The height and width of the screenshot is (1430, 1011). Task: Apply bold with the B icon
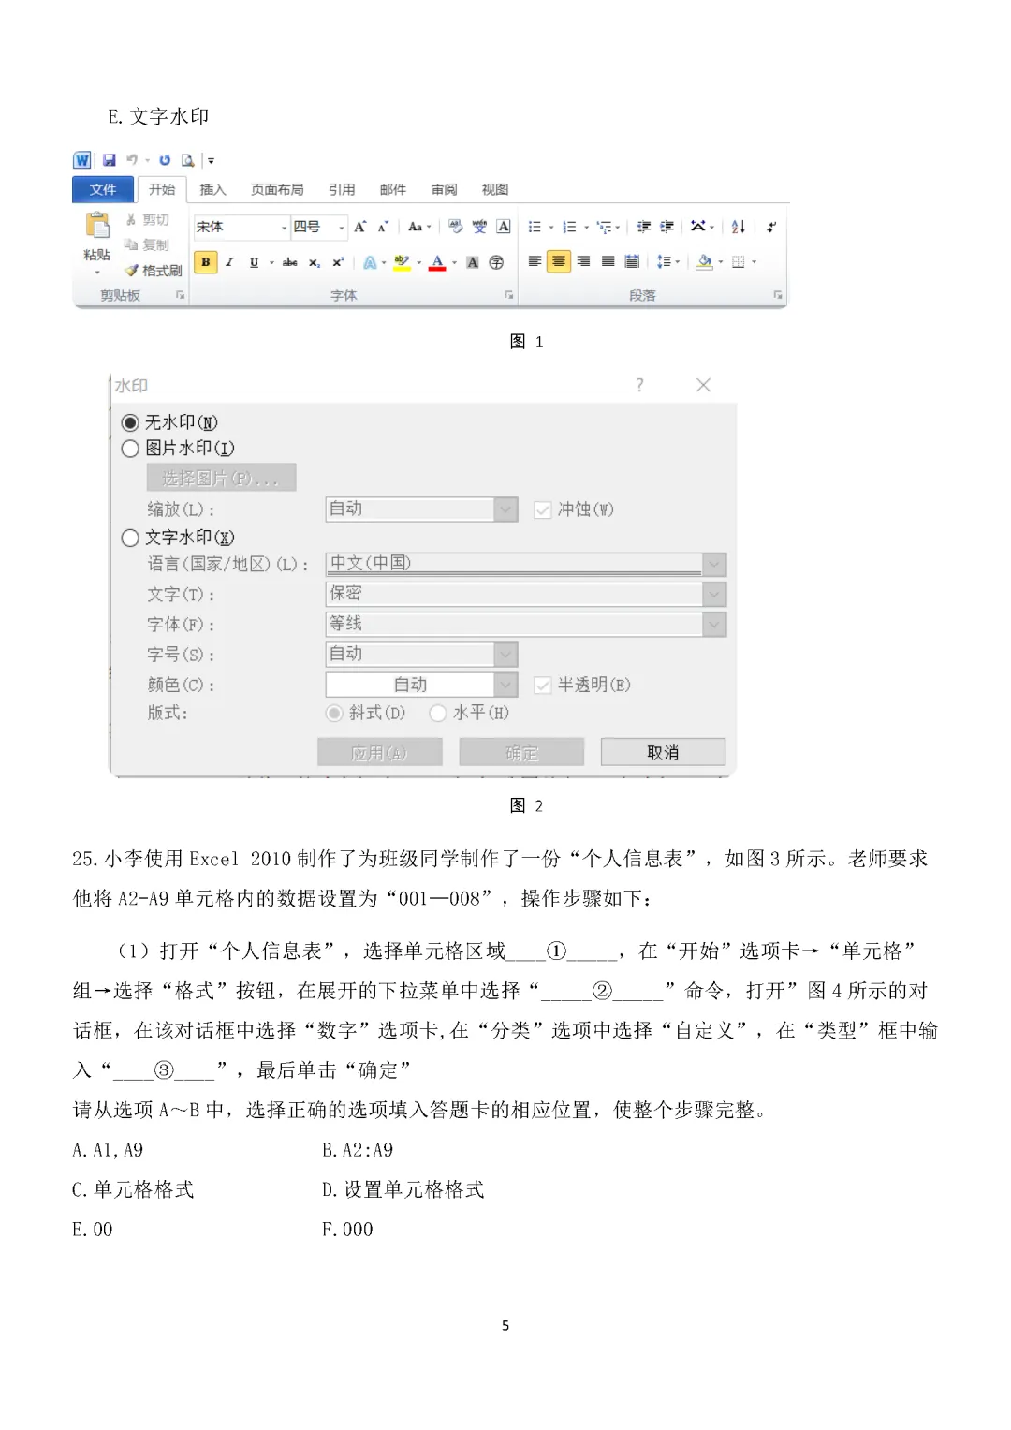pyautogui.click(x=205, y=260)
